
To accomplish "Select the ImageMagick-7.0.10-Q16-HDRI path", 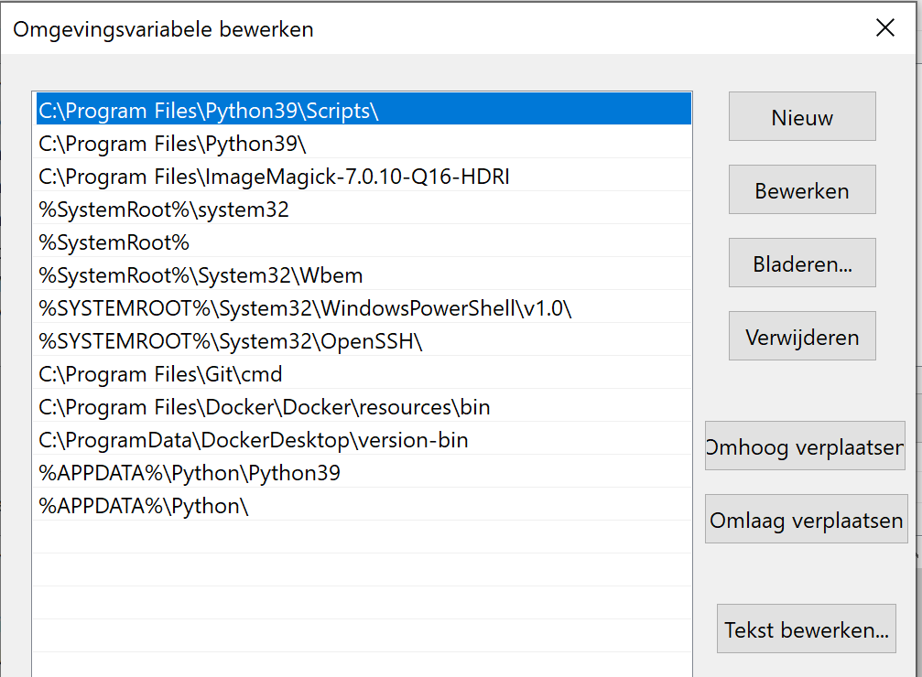I will coord(274,177).
